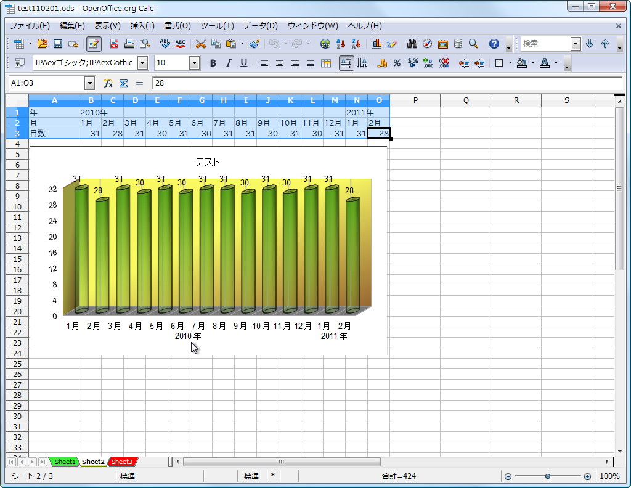Open Zoom magnifier icon
This screenshot has width=631, height=488.
coord(474,44)
